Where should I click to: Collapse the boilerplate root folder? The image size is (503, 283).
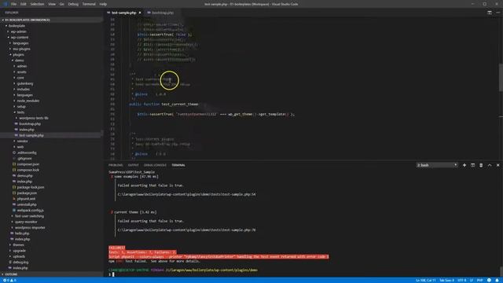(x=17, y=26)
